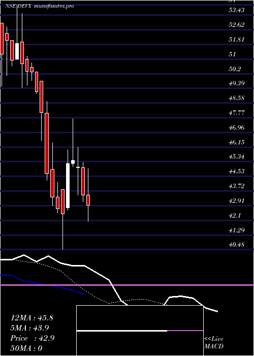Click the 42.1 price axis label
254x356 pixels.
(x=235, y=216)
